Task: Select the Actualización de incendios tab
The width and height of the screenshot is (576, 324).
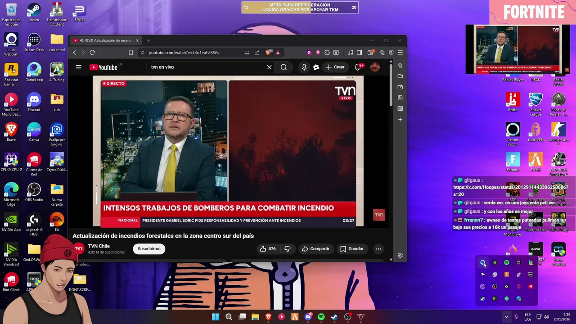Action: point(106,40)
